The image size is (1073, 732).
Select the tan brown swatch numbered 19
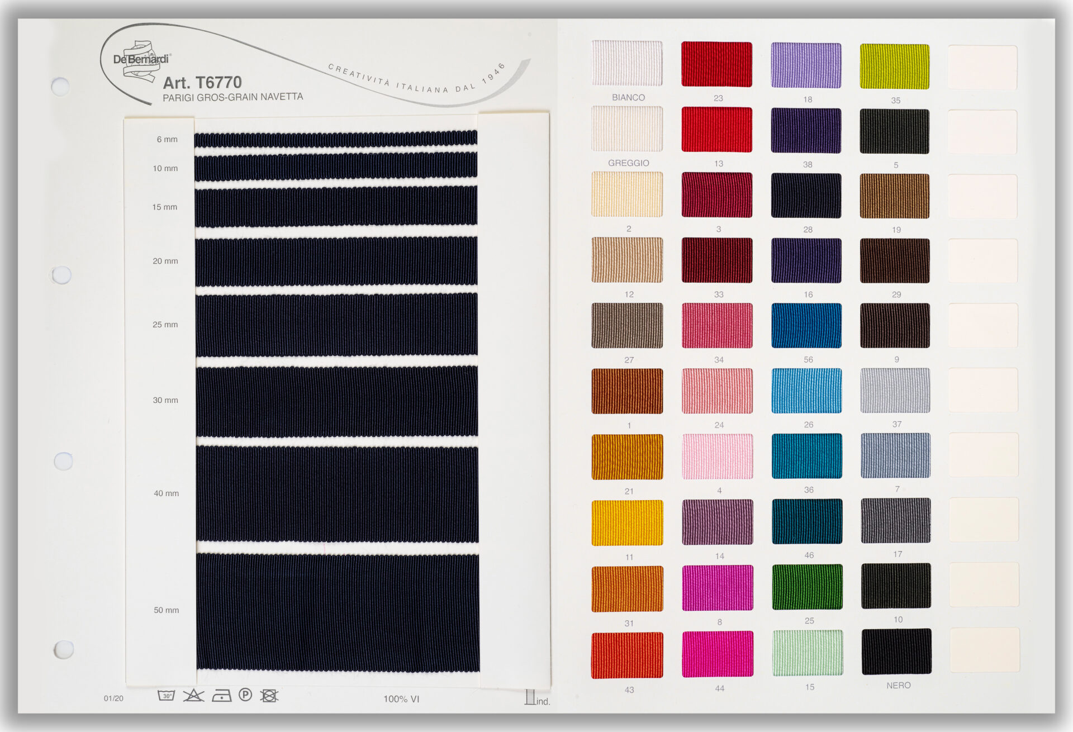[895, 196]
